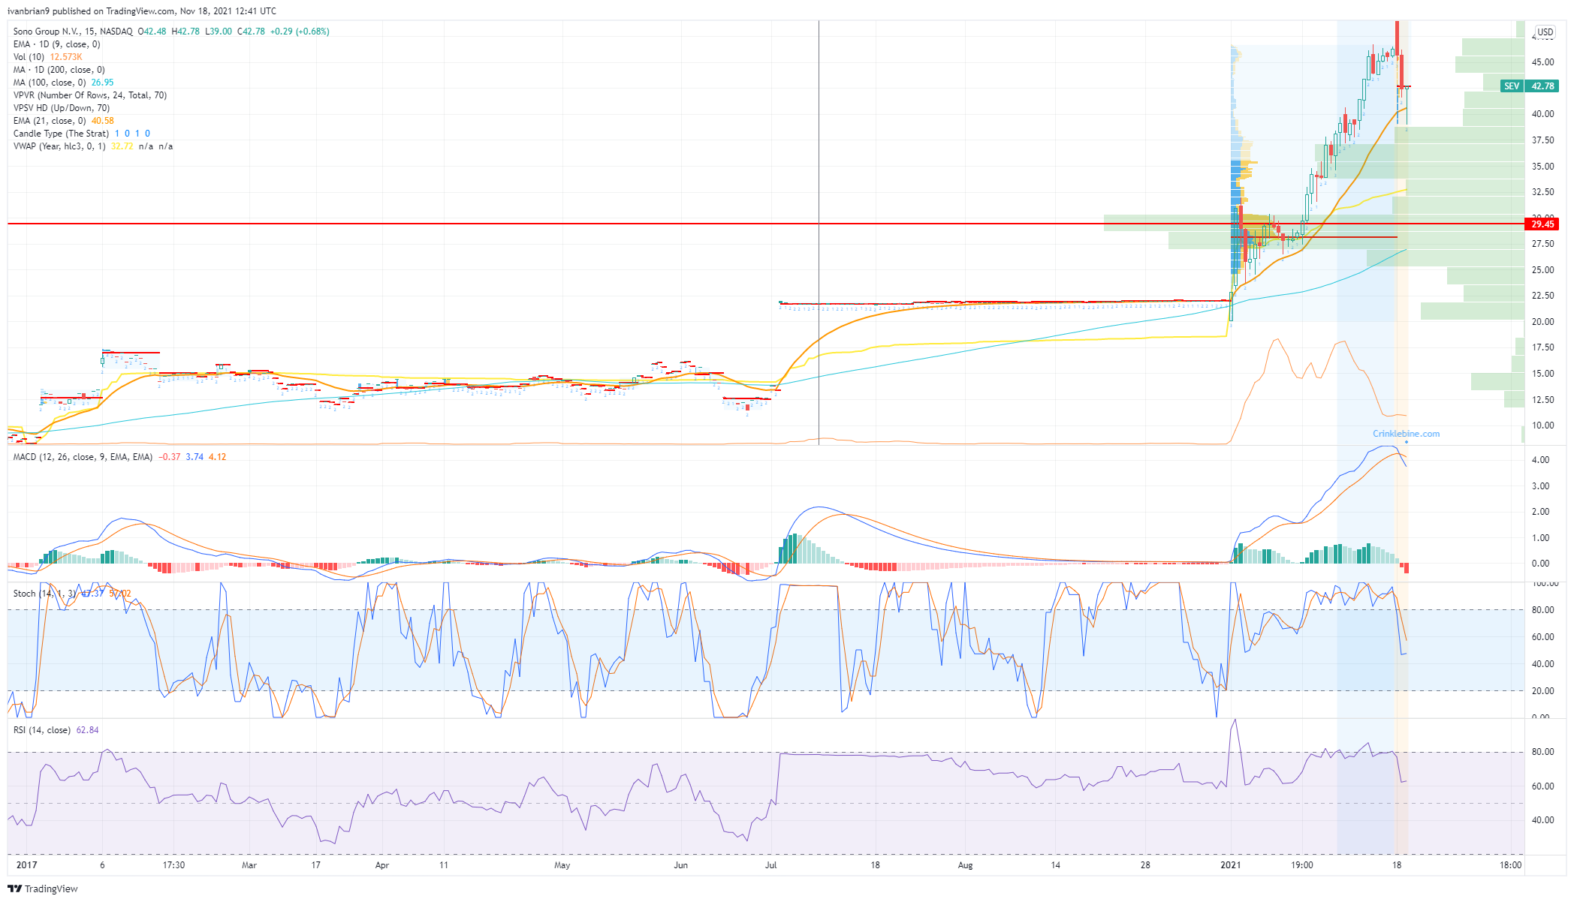Click the ivanbrian9 published header text
This screenshot has height=902, width=1574.
[x=141, y=11]
